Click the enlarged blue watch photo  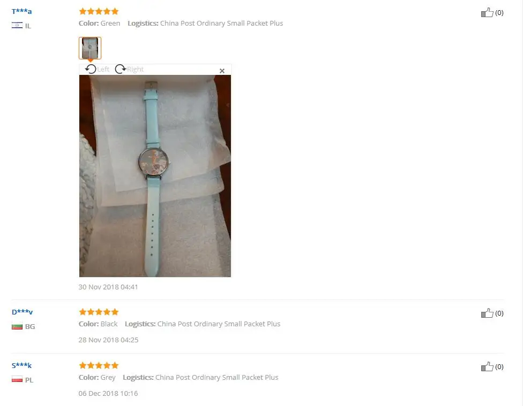pyautogui.click(x=155, y=176)
